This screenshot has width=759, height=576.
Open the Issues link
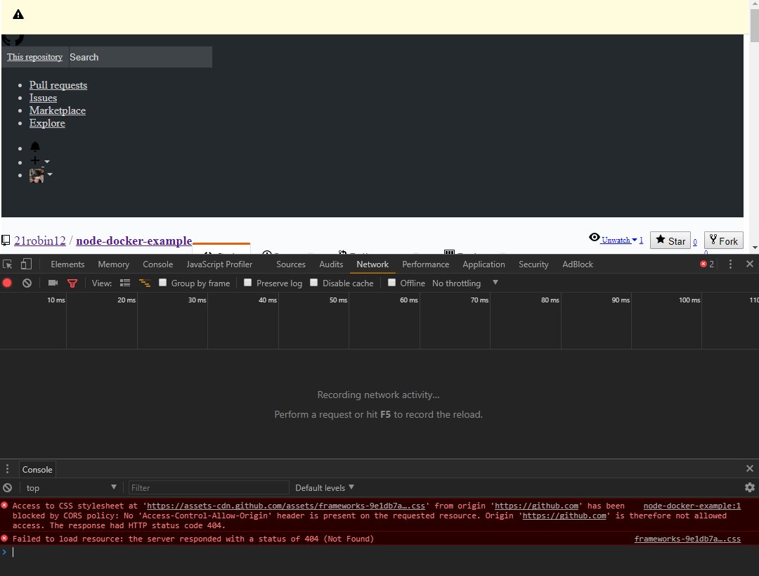[x=43, y=97]
